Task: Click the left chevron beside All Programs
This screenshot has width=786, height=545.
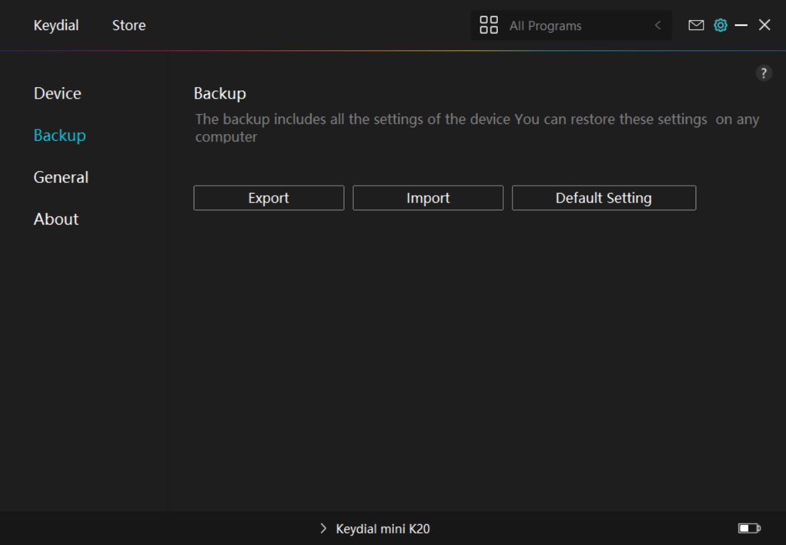Action: pyautogui.click(x=657, y=25)
